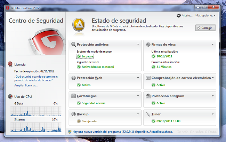
Task: Click the orange icon beside Sin ejecutar
Action: click(x=79, y=121)
